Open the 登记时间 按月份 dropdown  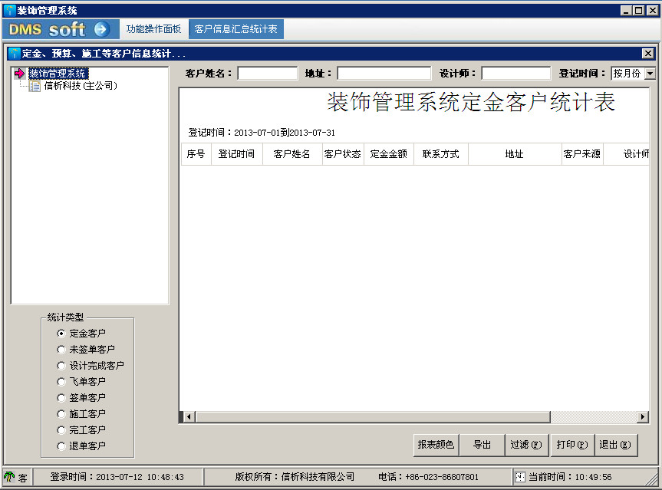[650, 74]
